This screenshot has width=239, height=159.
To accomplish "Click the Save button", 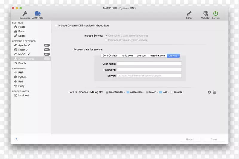I will click(214, 139).
